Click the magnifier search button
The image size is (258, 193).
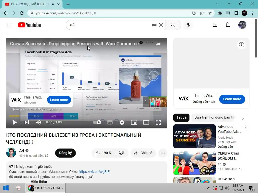[x=173, y=25]
